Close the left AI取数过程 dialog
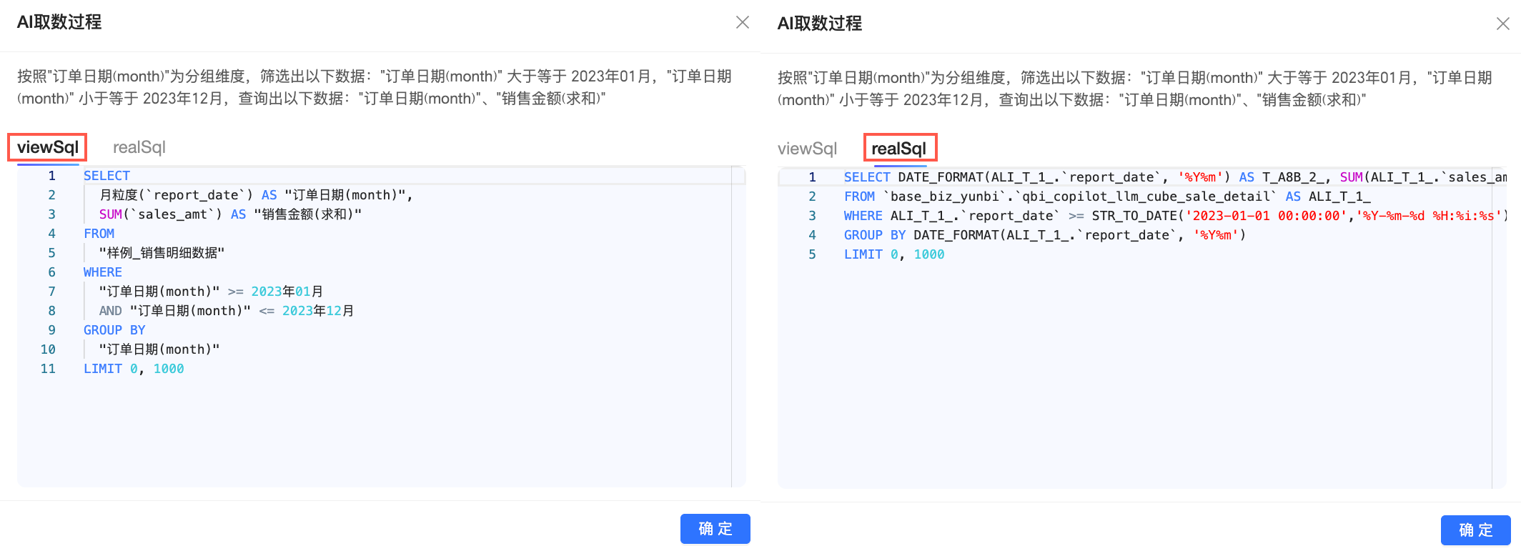This screenshot has height=556, width=1521. 743,22
